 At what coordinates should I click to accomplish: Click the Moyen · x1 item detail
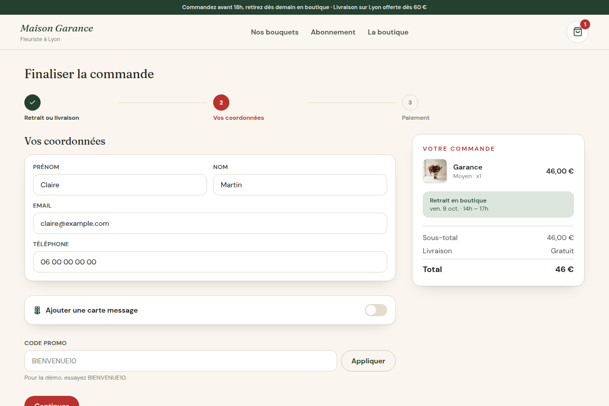tap(467, 176)
